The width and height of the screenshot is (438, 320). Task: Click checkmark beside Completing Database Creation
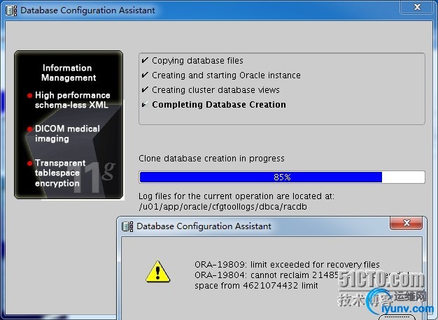coord(145,104)
